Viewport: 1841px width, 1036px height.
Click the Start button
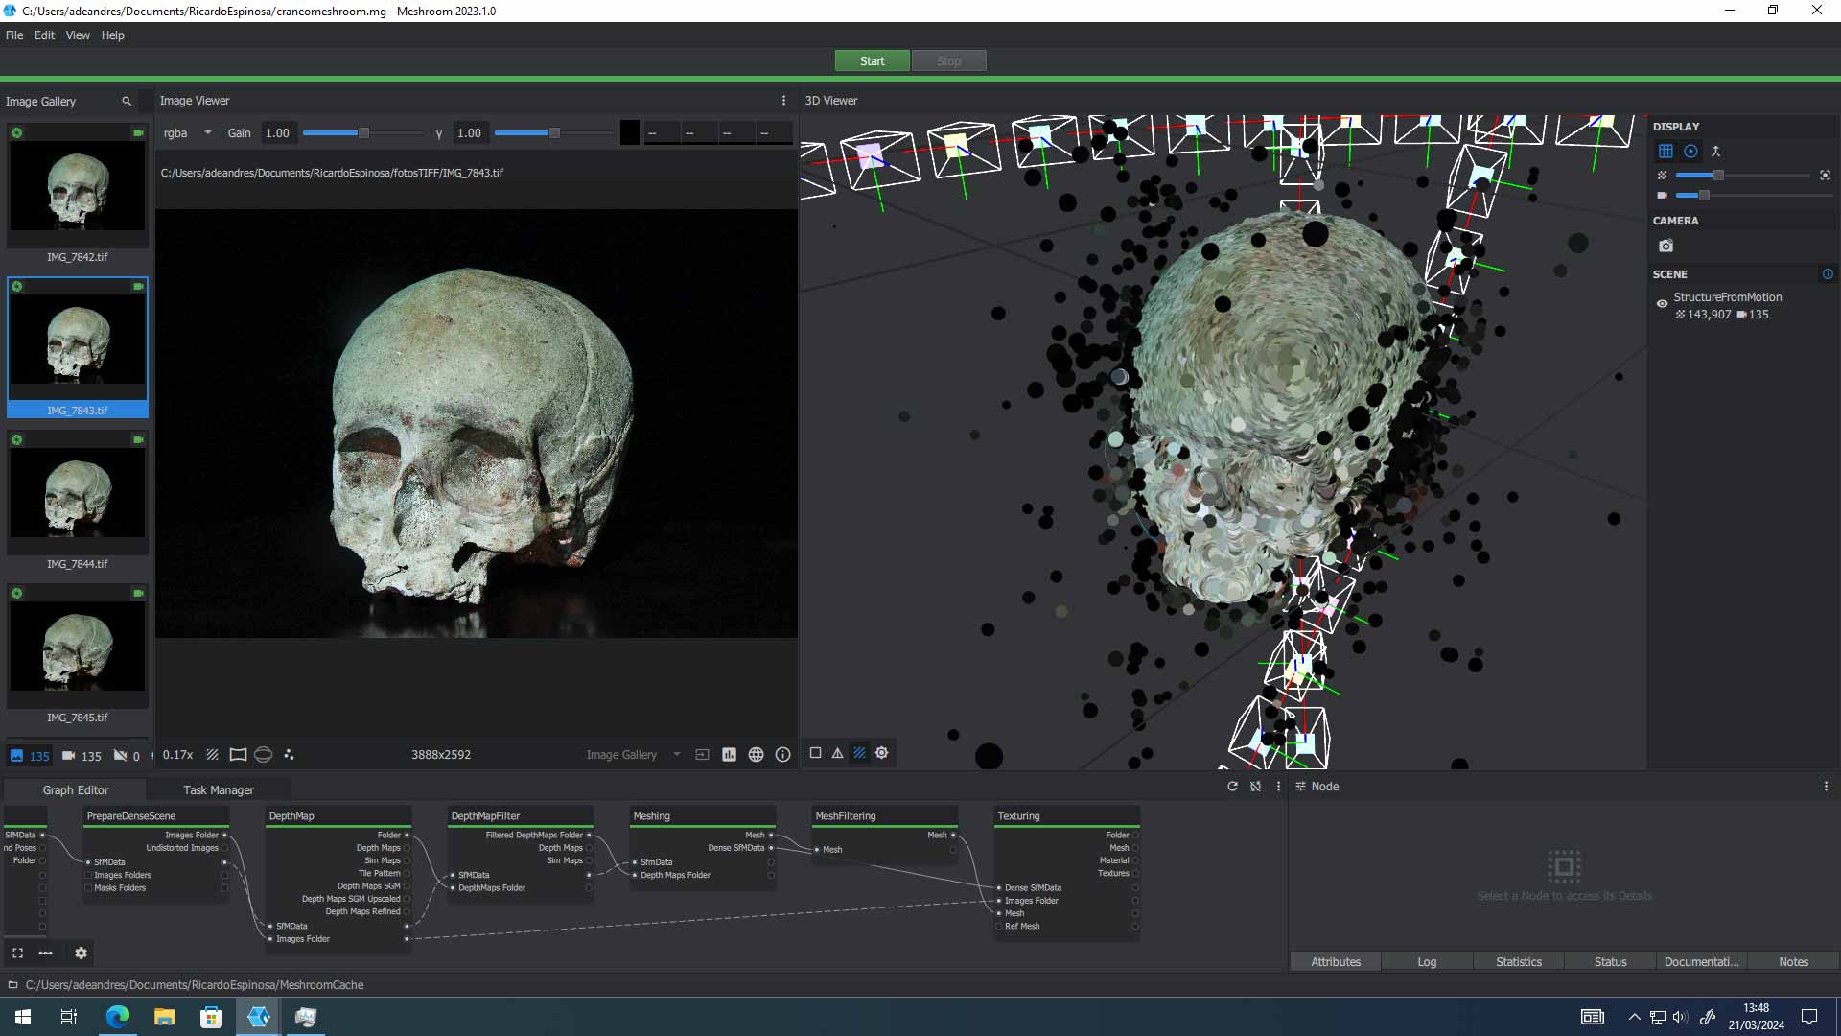[872, 61]
